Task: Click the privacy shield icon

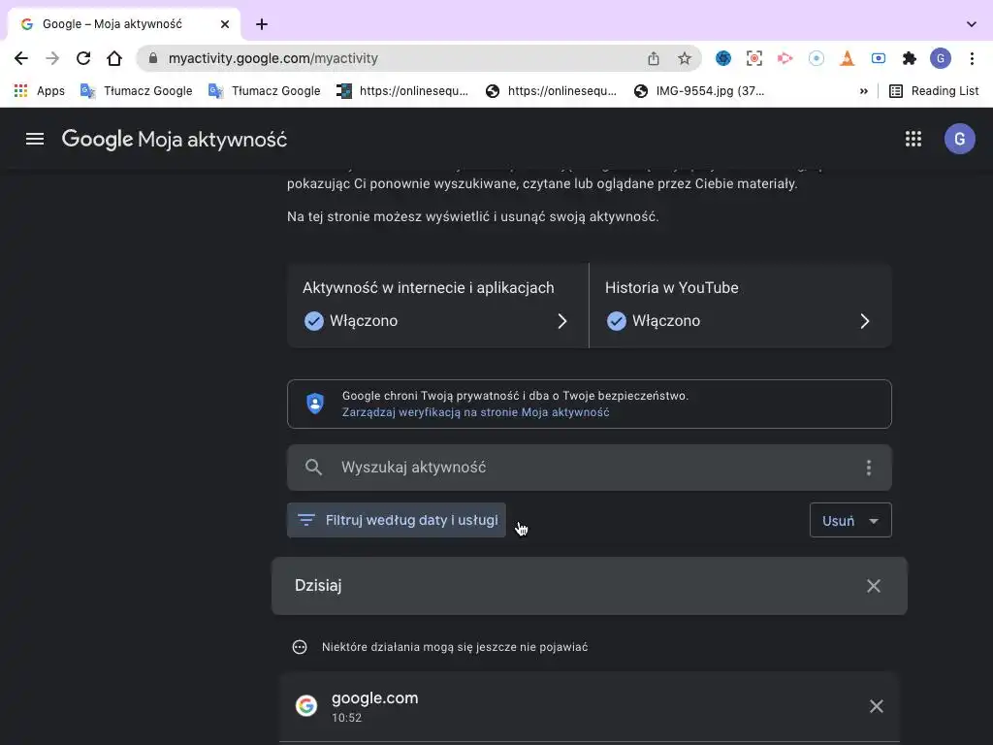Action: point(315,404)
